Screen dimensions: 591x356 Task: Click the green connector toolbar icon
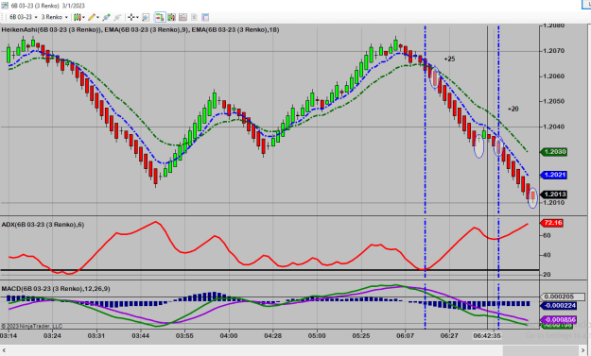pos(106,17)
